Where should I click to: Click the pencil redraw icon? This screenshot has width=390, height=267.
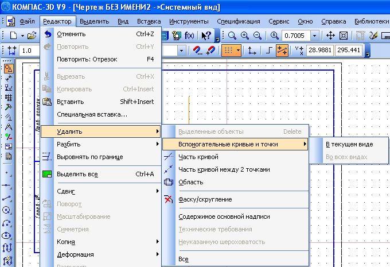pos(373,36)
